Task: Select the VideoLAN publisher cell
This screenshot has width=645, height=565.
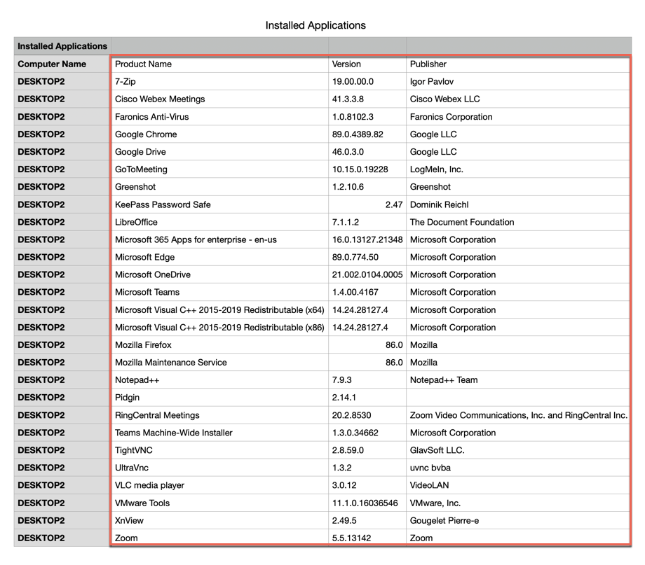Action: click(518, 485)
